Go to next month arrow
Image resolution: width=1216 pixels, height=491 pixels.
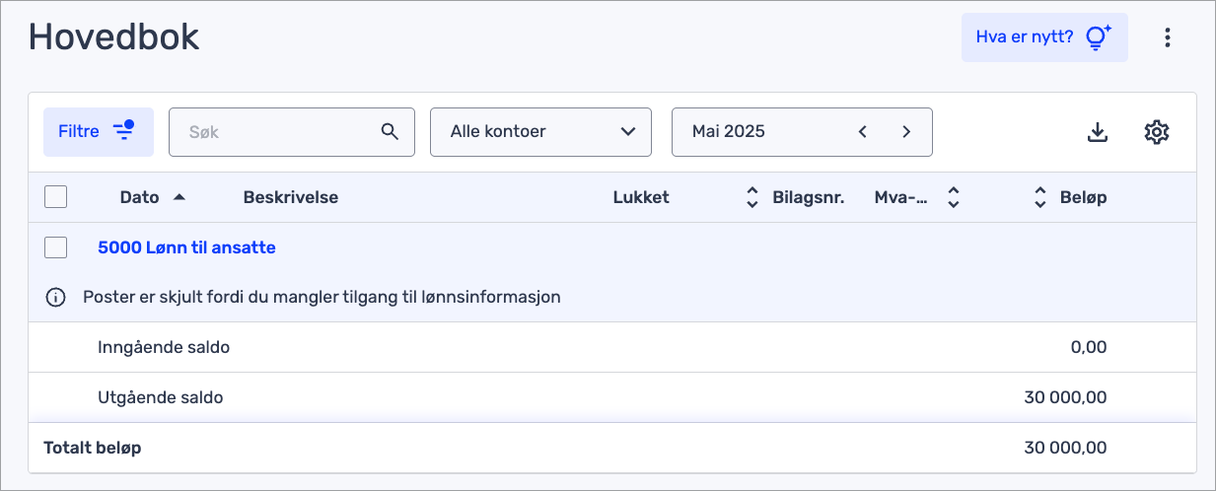[x=906, y=131]
